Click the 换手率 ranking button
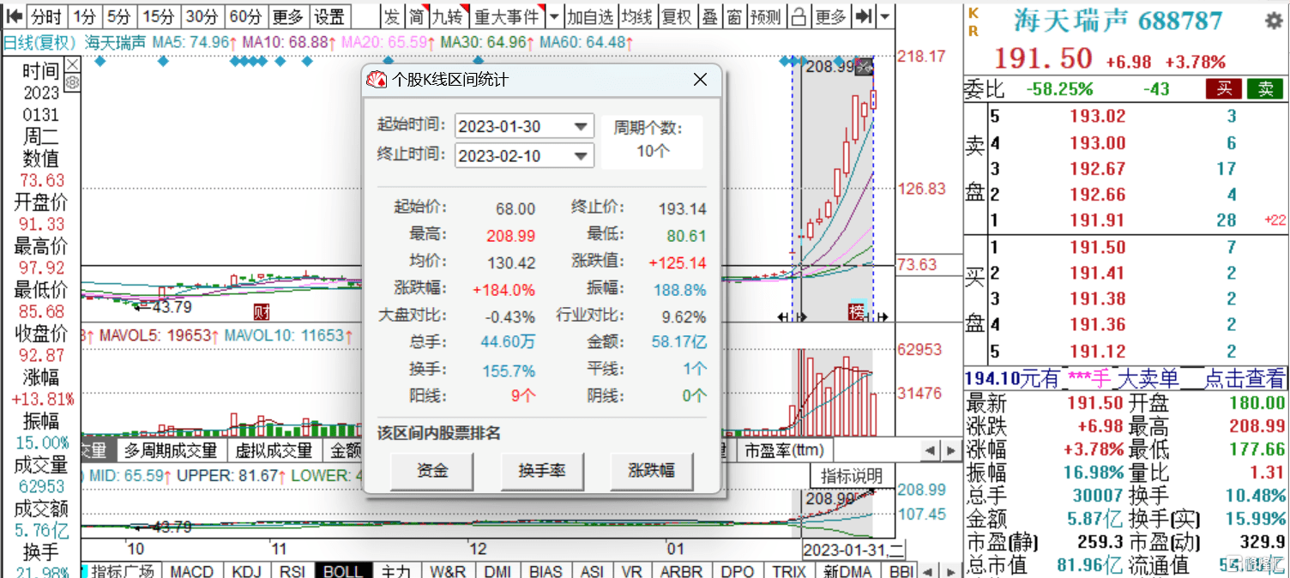Screen dimensions: 1290x578 coord(541,470)
